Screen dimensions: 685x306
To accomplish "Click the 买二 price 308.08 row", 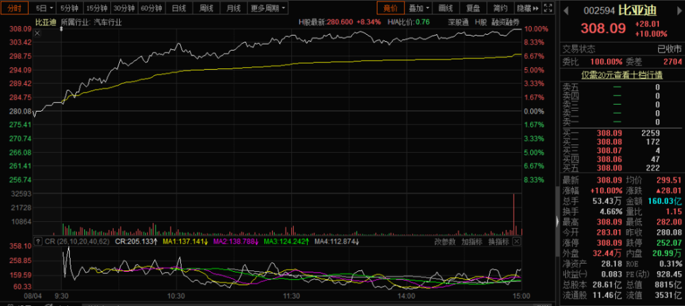I will tap(622, 142).
